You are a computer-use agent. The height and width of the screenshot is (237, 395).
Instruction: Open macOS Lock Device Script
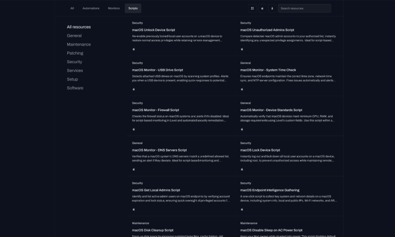click(x=260, y=150)
